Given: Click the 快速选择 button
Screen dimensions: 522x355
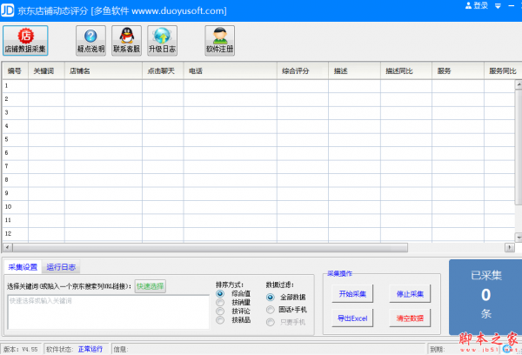Looking at the screenshot, I should tap(151, 286).
